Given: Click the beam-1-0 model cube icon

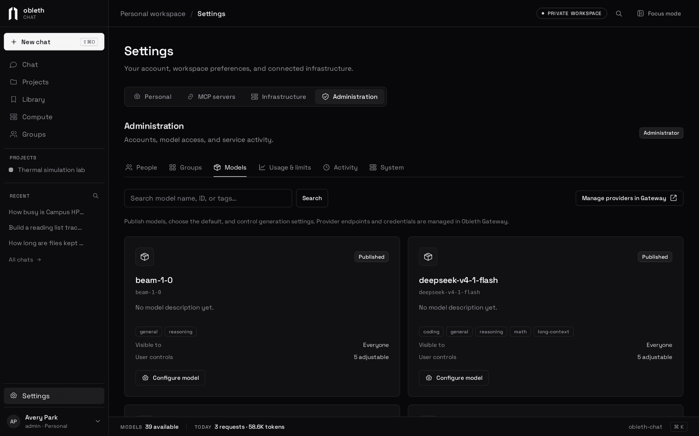Looking at the screenshot, I should click(x=145, y=257).
